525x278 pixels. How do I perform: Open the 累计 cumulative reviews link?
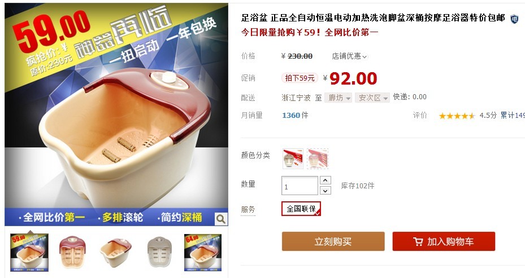click(512, 115)
